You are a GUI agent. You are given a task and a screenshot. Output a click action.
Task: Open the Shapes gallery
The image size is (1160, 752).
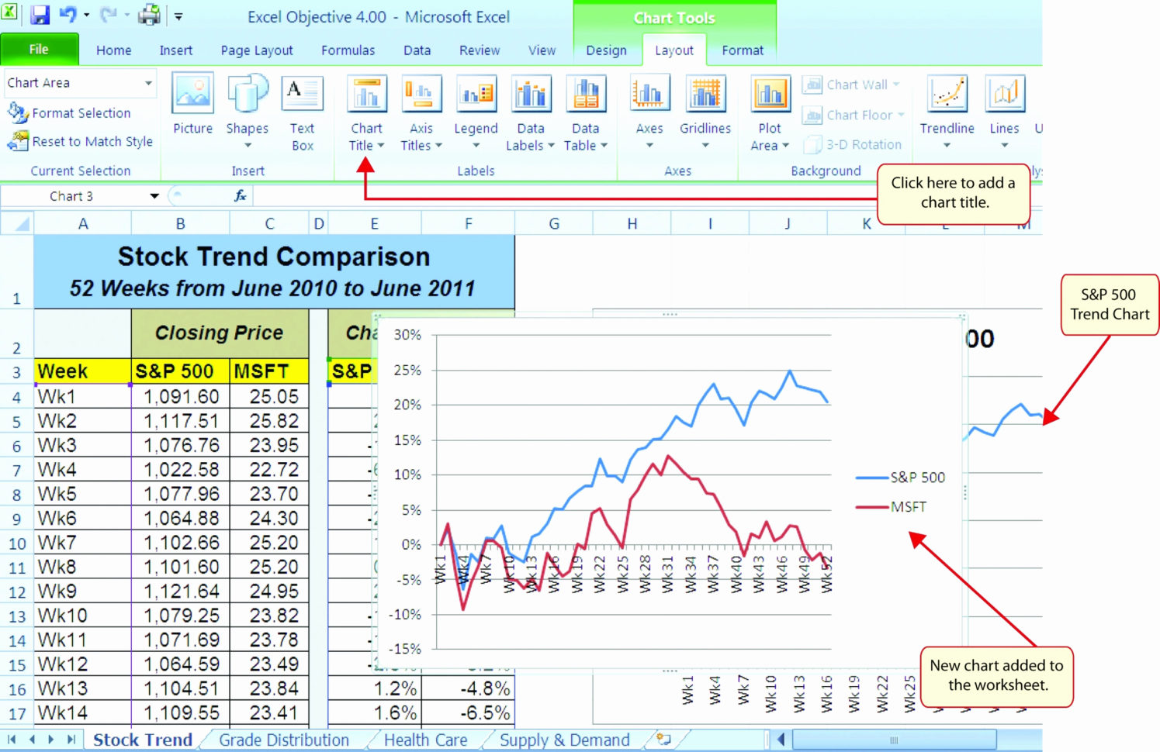[x=248, y=112]
